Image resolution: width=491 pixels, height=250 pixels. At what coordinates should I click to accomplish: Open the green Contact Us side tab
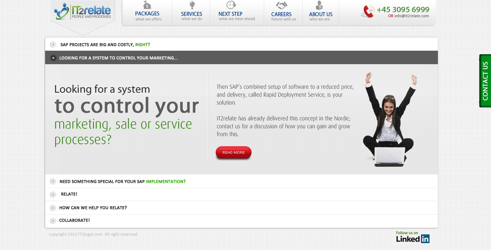(485, 81)
